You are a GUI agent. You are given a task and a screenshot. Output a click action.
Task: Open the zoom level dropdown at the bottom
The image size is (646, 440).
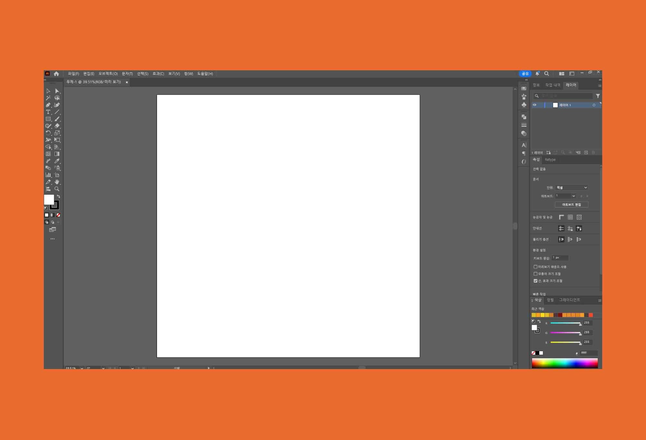tap(82, 368)
